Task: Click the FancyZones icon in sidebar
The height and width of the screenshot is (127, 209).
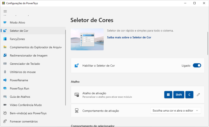Action: 5,39
